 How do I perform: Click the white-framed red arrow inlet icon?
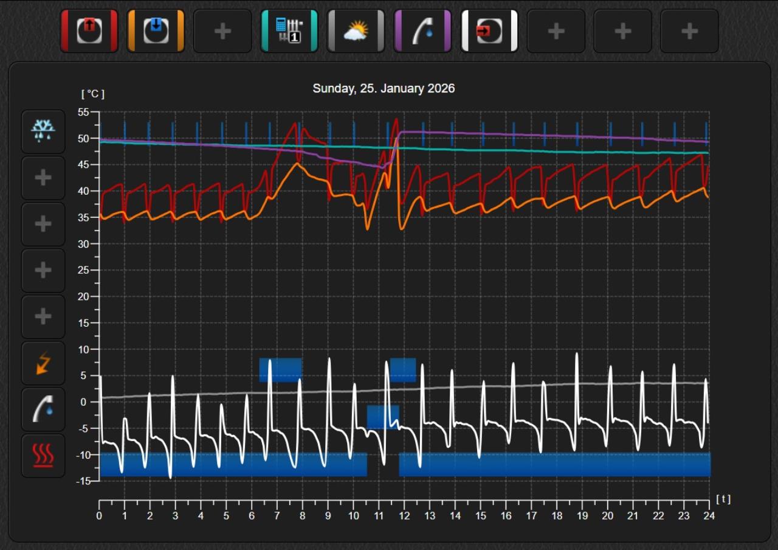coord(489,31)
